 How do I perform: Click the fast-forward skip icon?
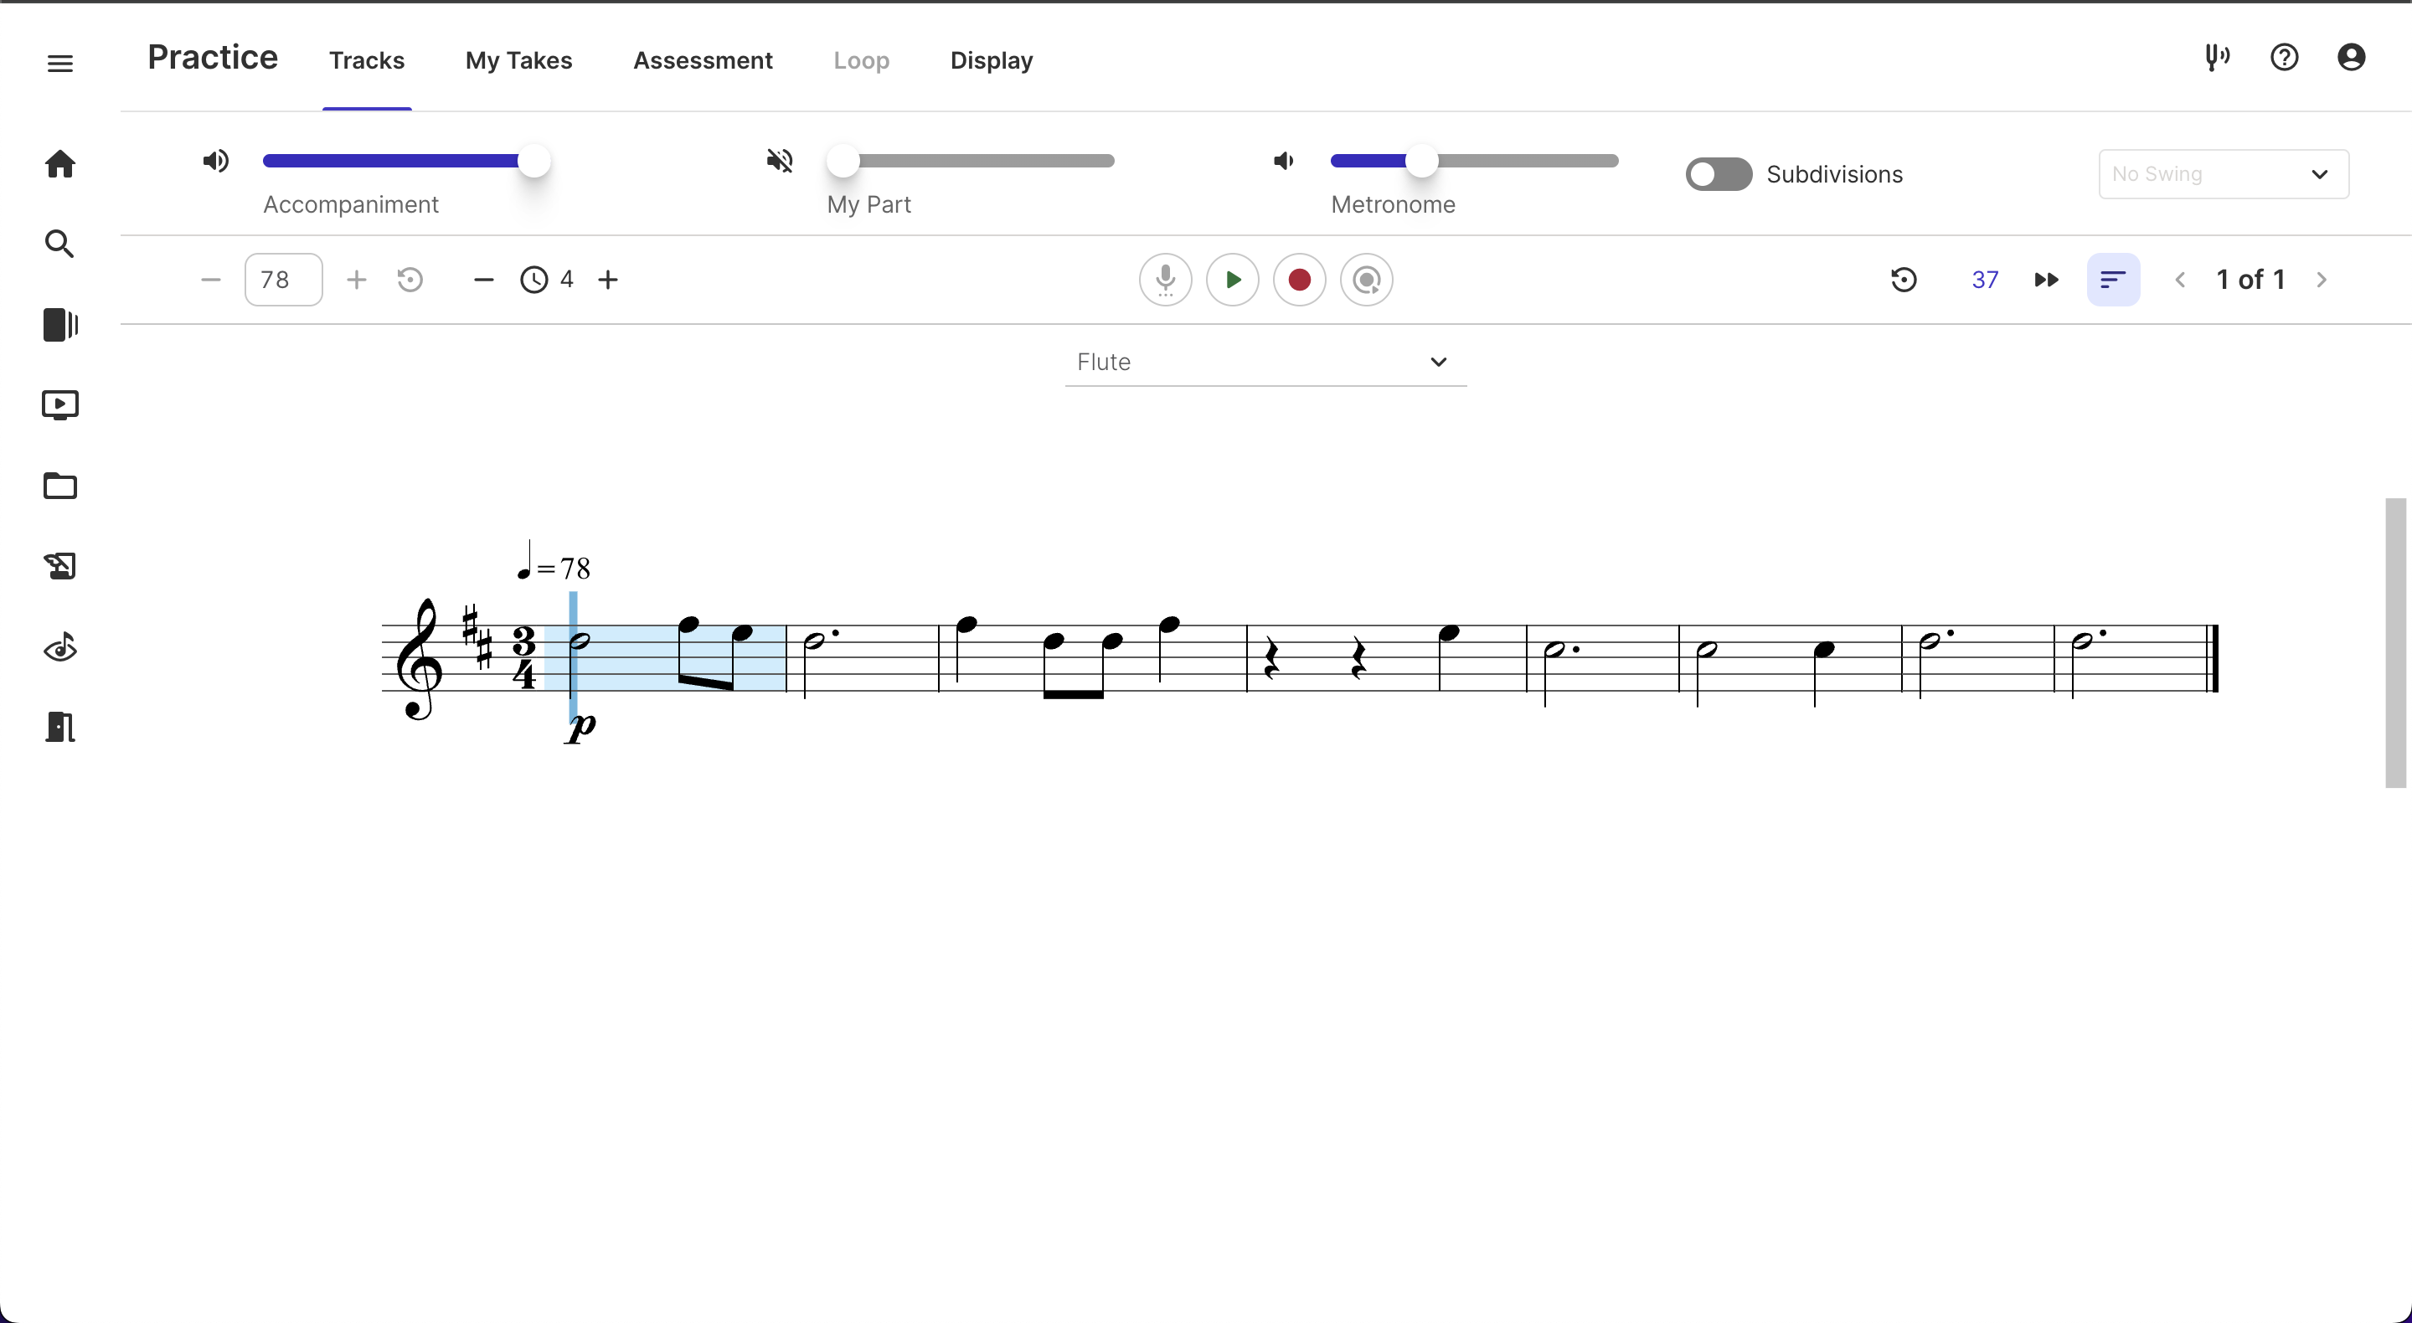coord(2046,280)
